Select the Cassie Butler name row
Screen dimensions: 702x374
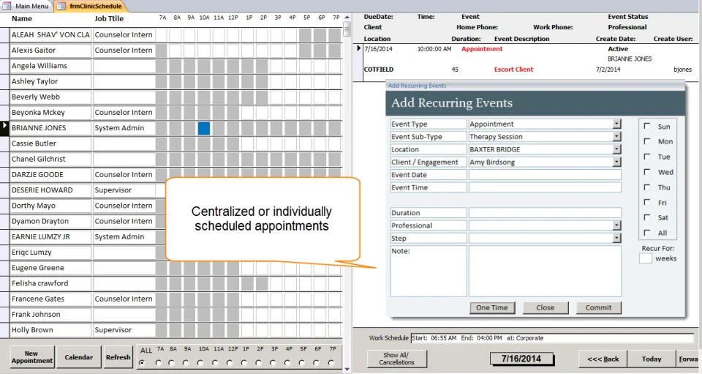pos(50,143)
